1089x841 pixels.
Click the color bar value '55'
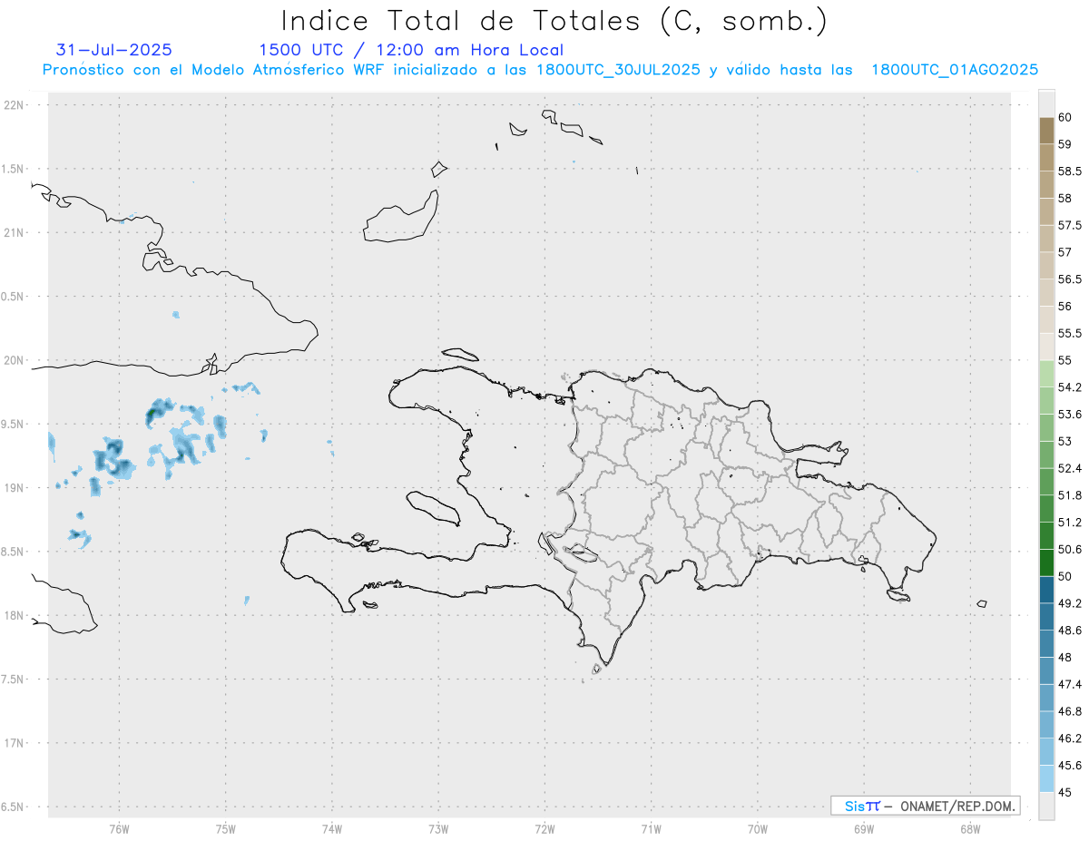[x=1064, y=360]
